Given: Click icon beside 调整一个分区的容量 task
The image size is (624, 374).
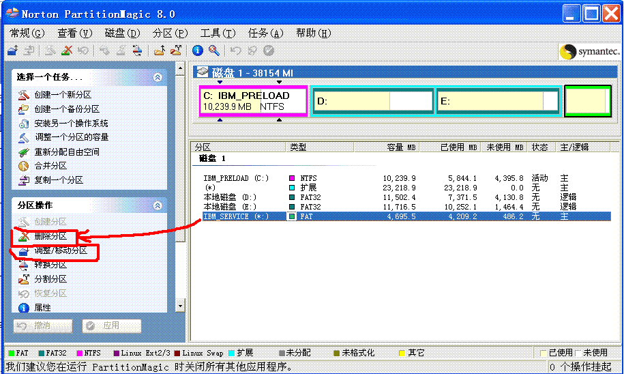Looking at the screenshot, I should click(x=23, y=137).
